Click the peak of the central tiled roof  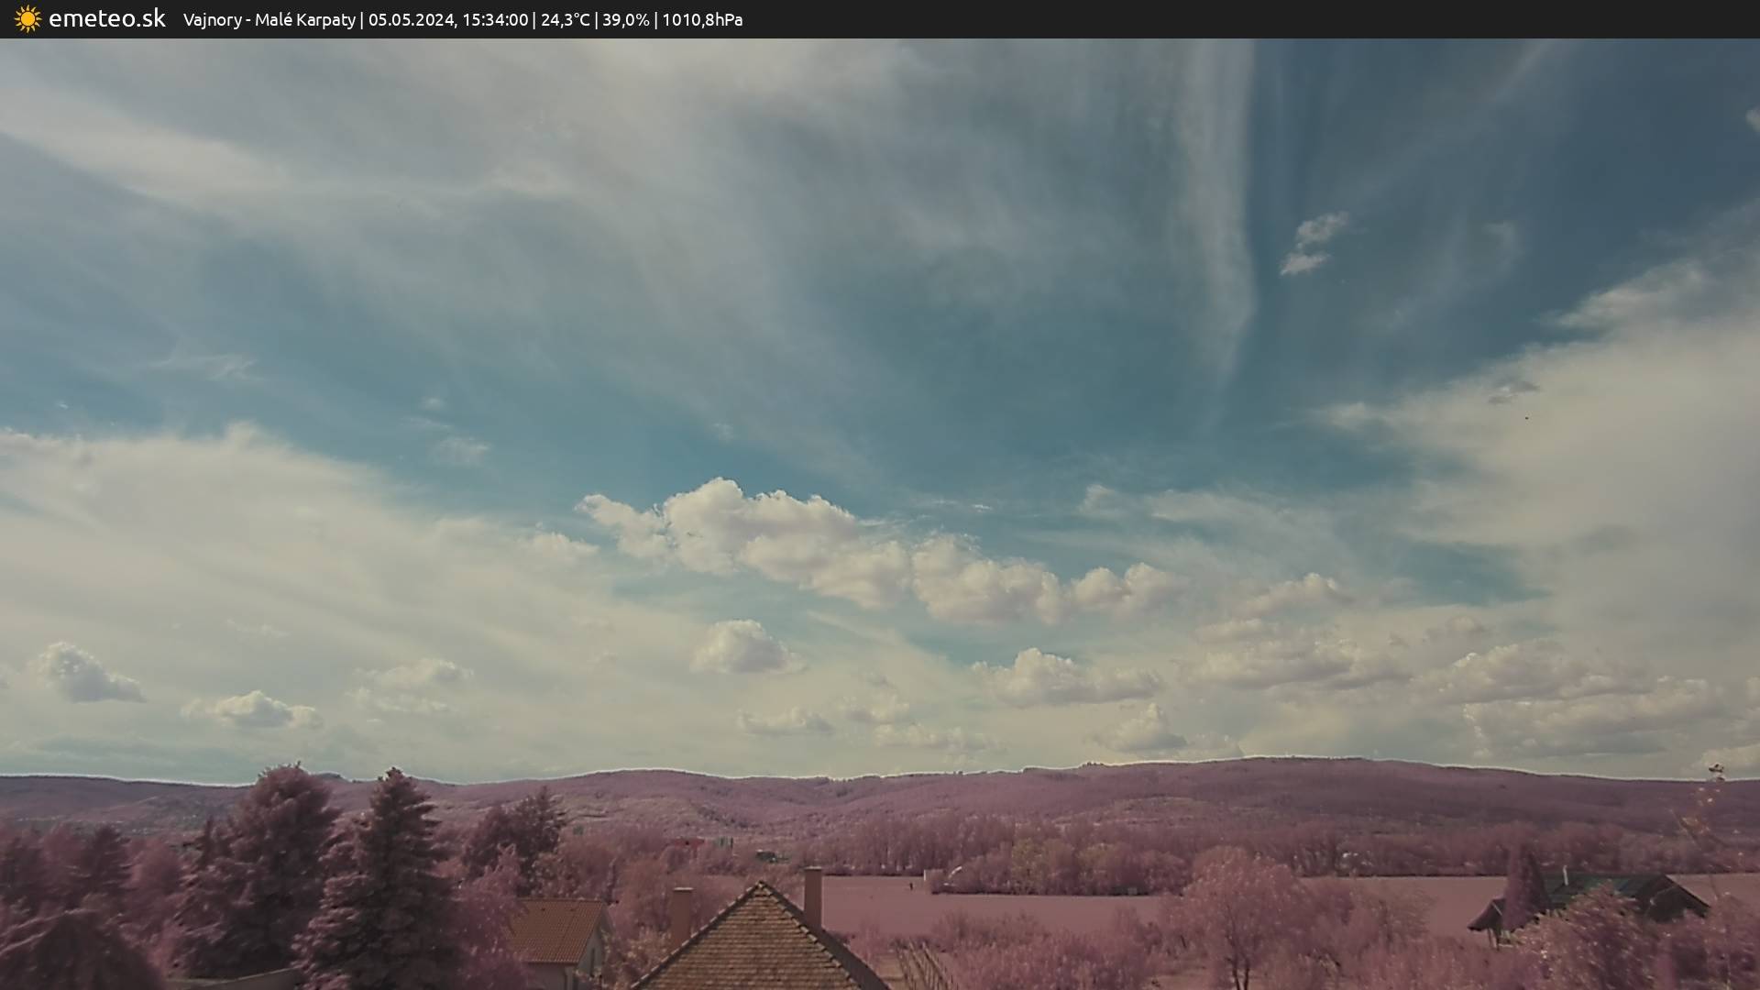[760, 885]
